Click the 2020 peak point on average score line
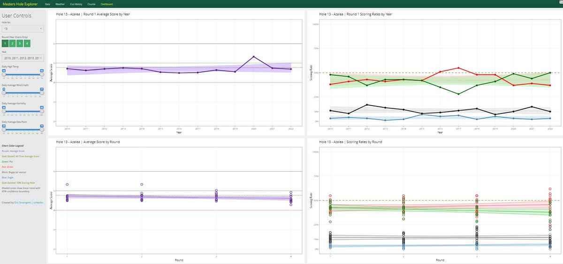 (254, 57)
